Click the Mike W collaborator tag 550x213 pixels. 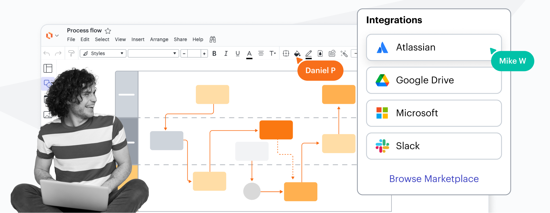[x=512, y=61]
